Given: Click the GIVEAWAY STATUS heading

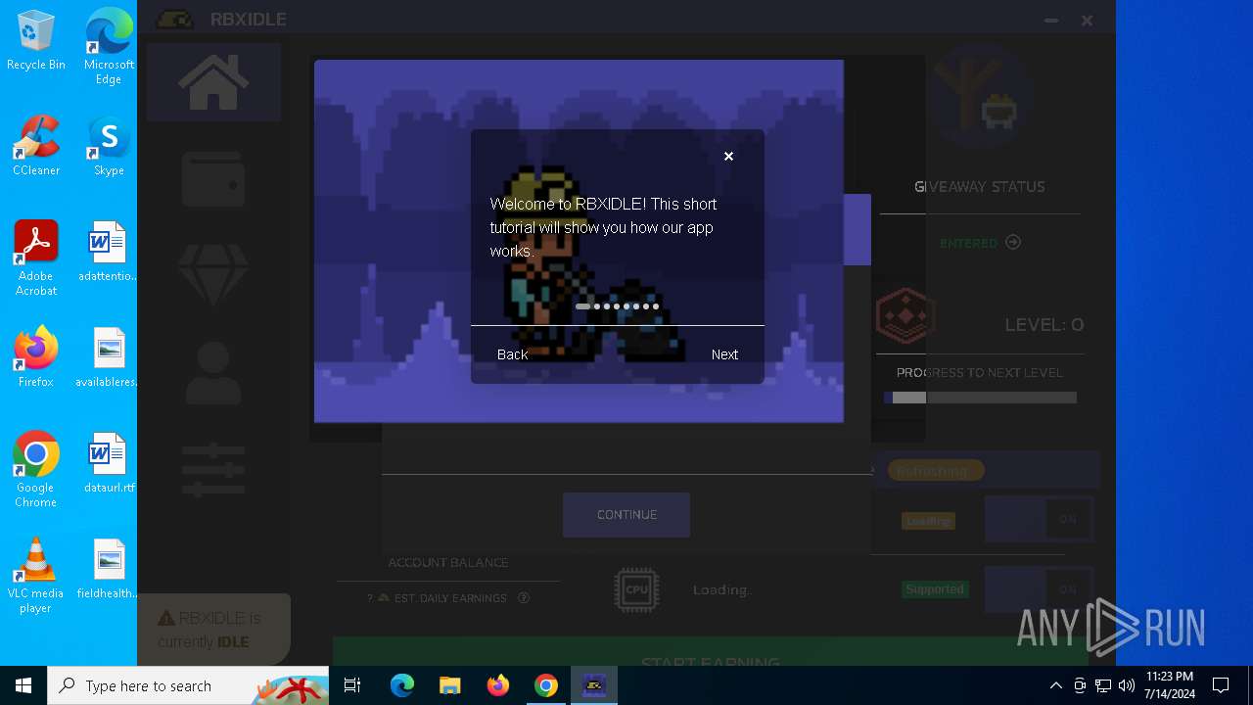Looking at the screenshot, I should (x=980, y=186).
